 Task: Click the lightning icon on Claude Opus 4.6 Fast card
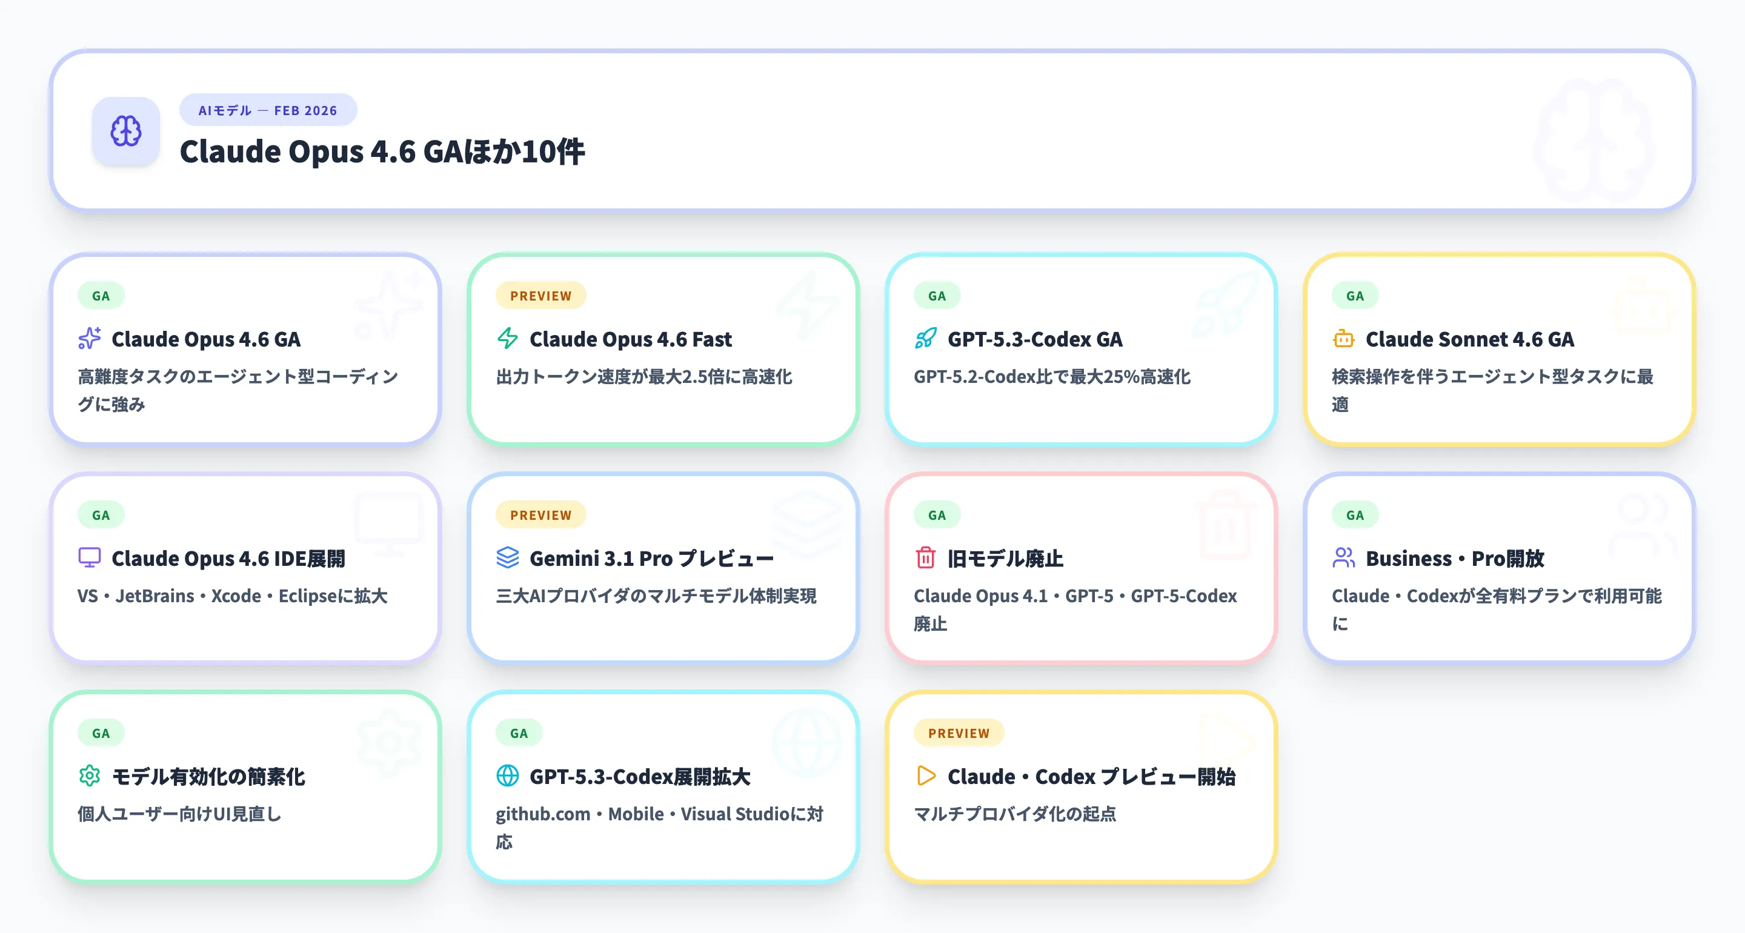505,339
